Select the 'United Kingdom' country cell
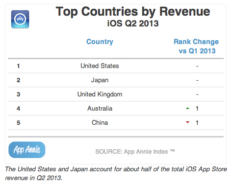The image size is (232, 183). tap(100, 94)
